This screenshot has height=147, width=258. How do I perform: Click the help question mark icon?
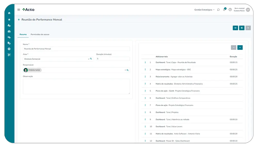pos(230,10)
